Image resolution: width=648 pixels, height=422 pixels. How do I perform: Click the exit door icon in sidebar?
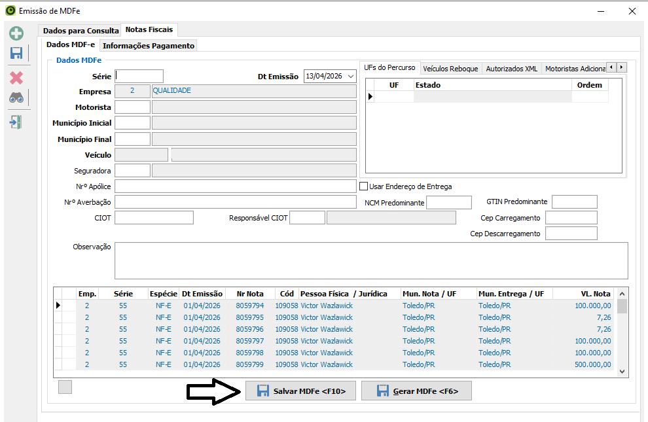(x=16, y=122)
